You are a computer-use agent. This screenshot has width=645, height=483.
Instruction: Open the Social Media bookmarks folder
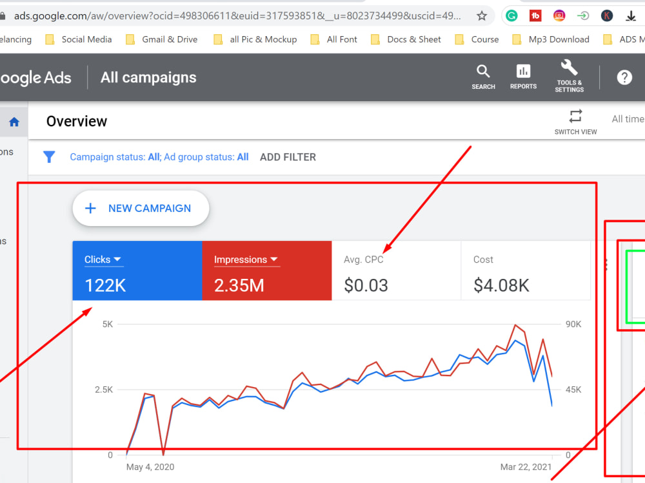pyautogui.click(x=79, y=39)
